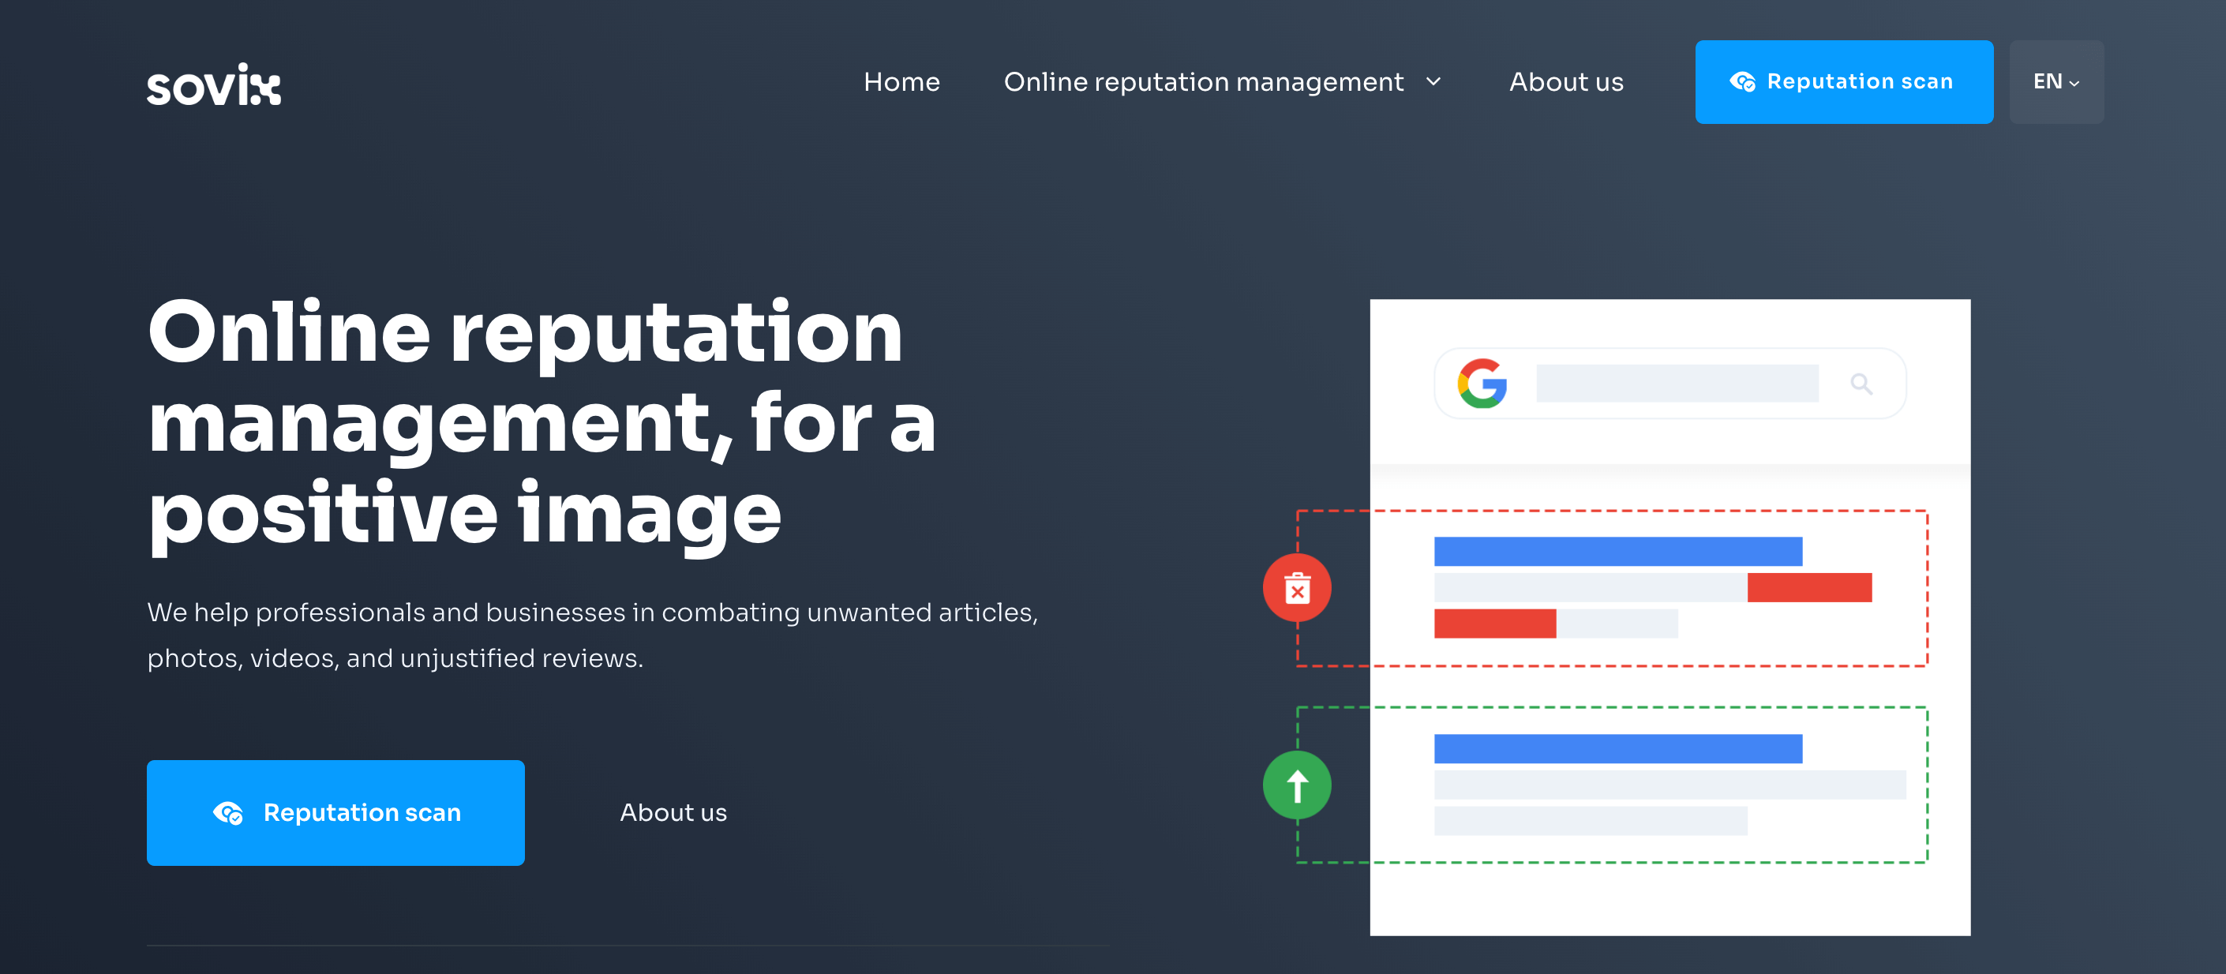The width and height of the screenshot is (2226, 974).
Task: Open About us in top navigation
Action: pyautogui.click(x=1566, y=82)
